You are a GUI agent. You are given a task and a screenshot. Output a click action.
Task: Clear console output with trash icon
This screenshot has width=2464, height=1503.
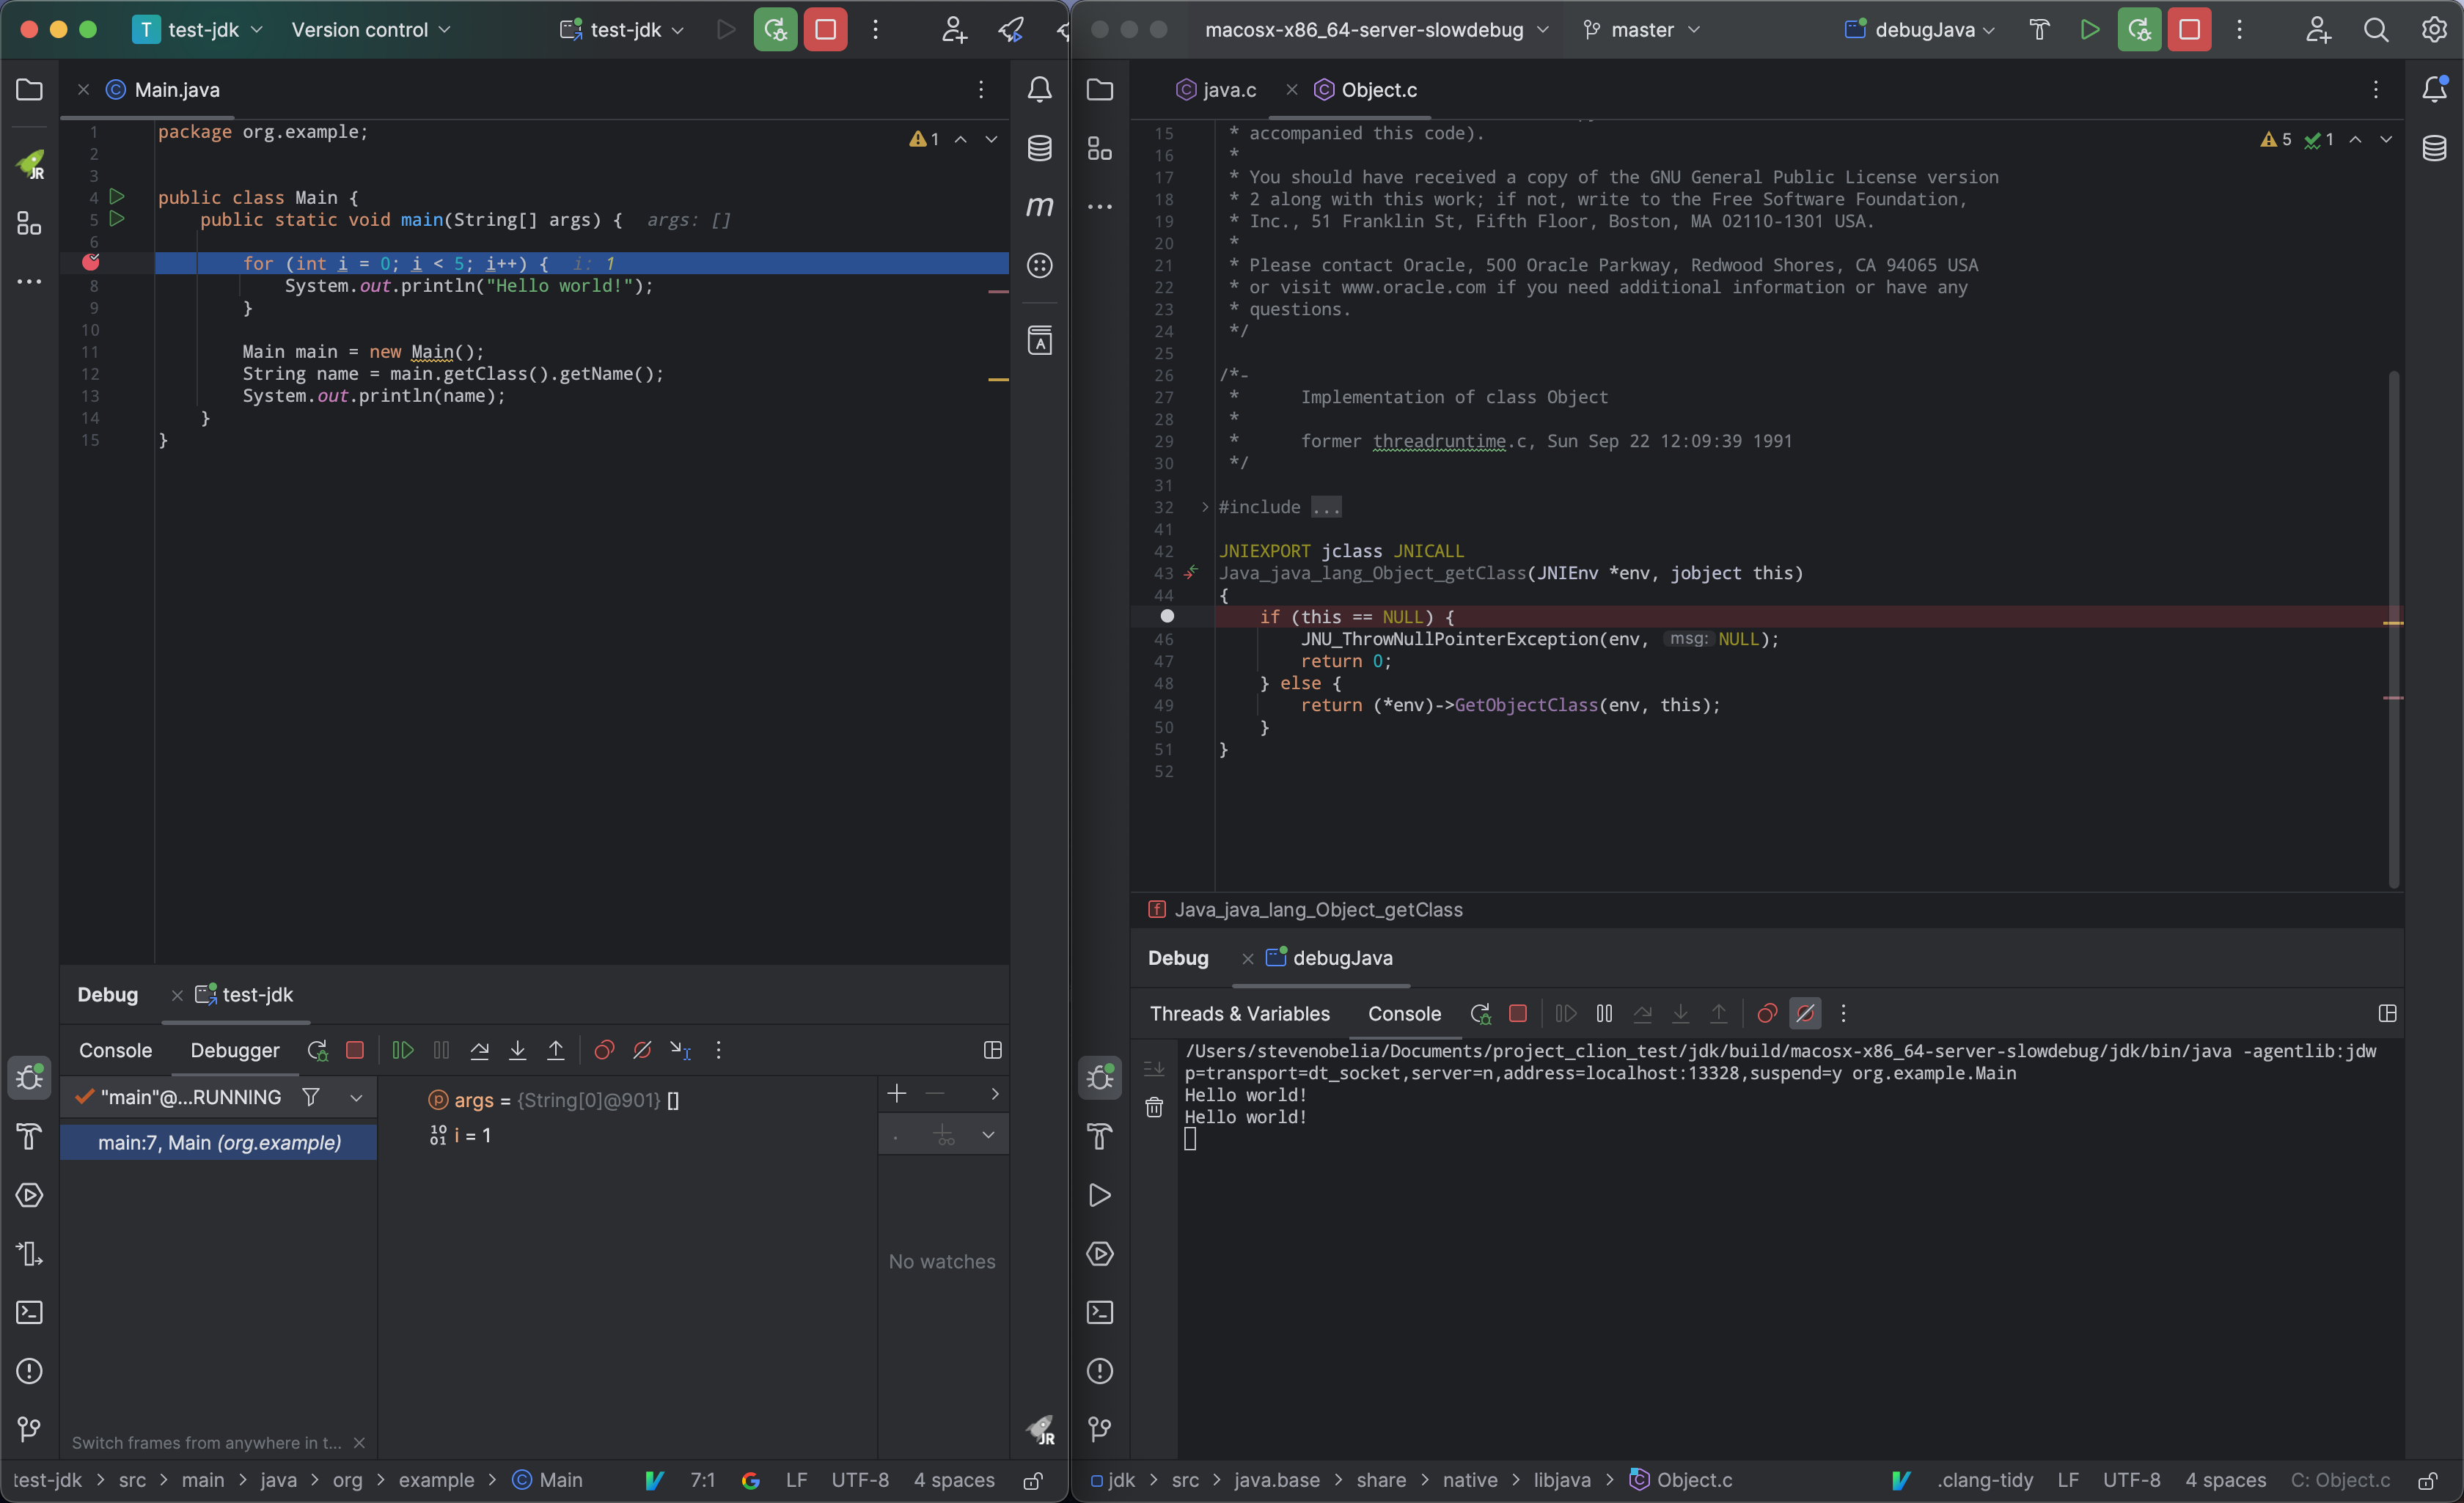coord(1154,1107)
